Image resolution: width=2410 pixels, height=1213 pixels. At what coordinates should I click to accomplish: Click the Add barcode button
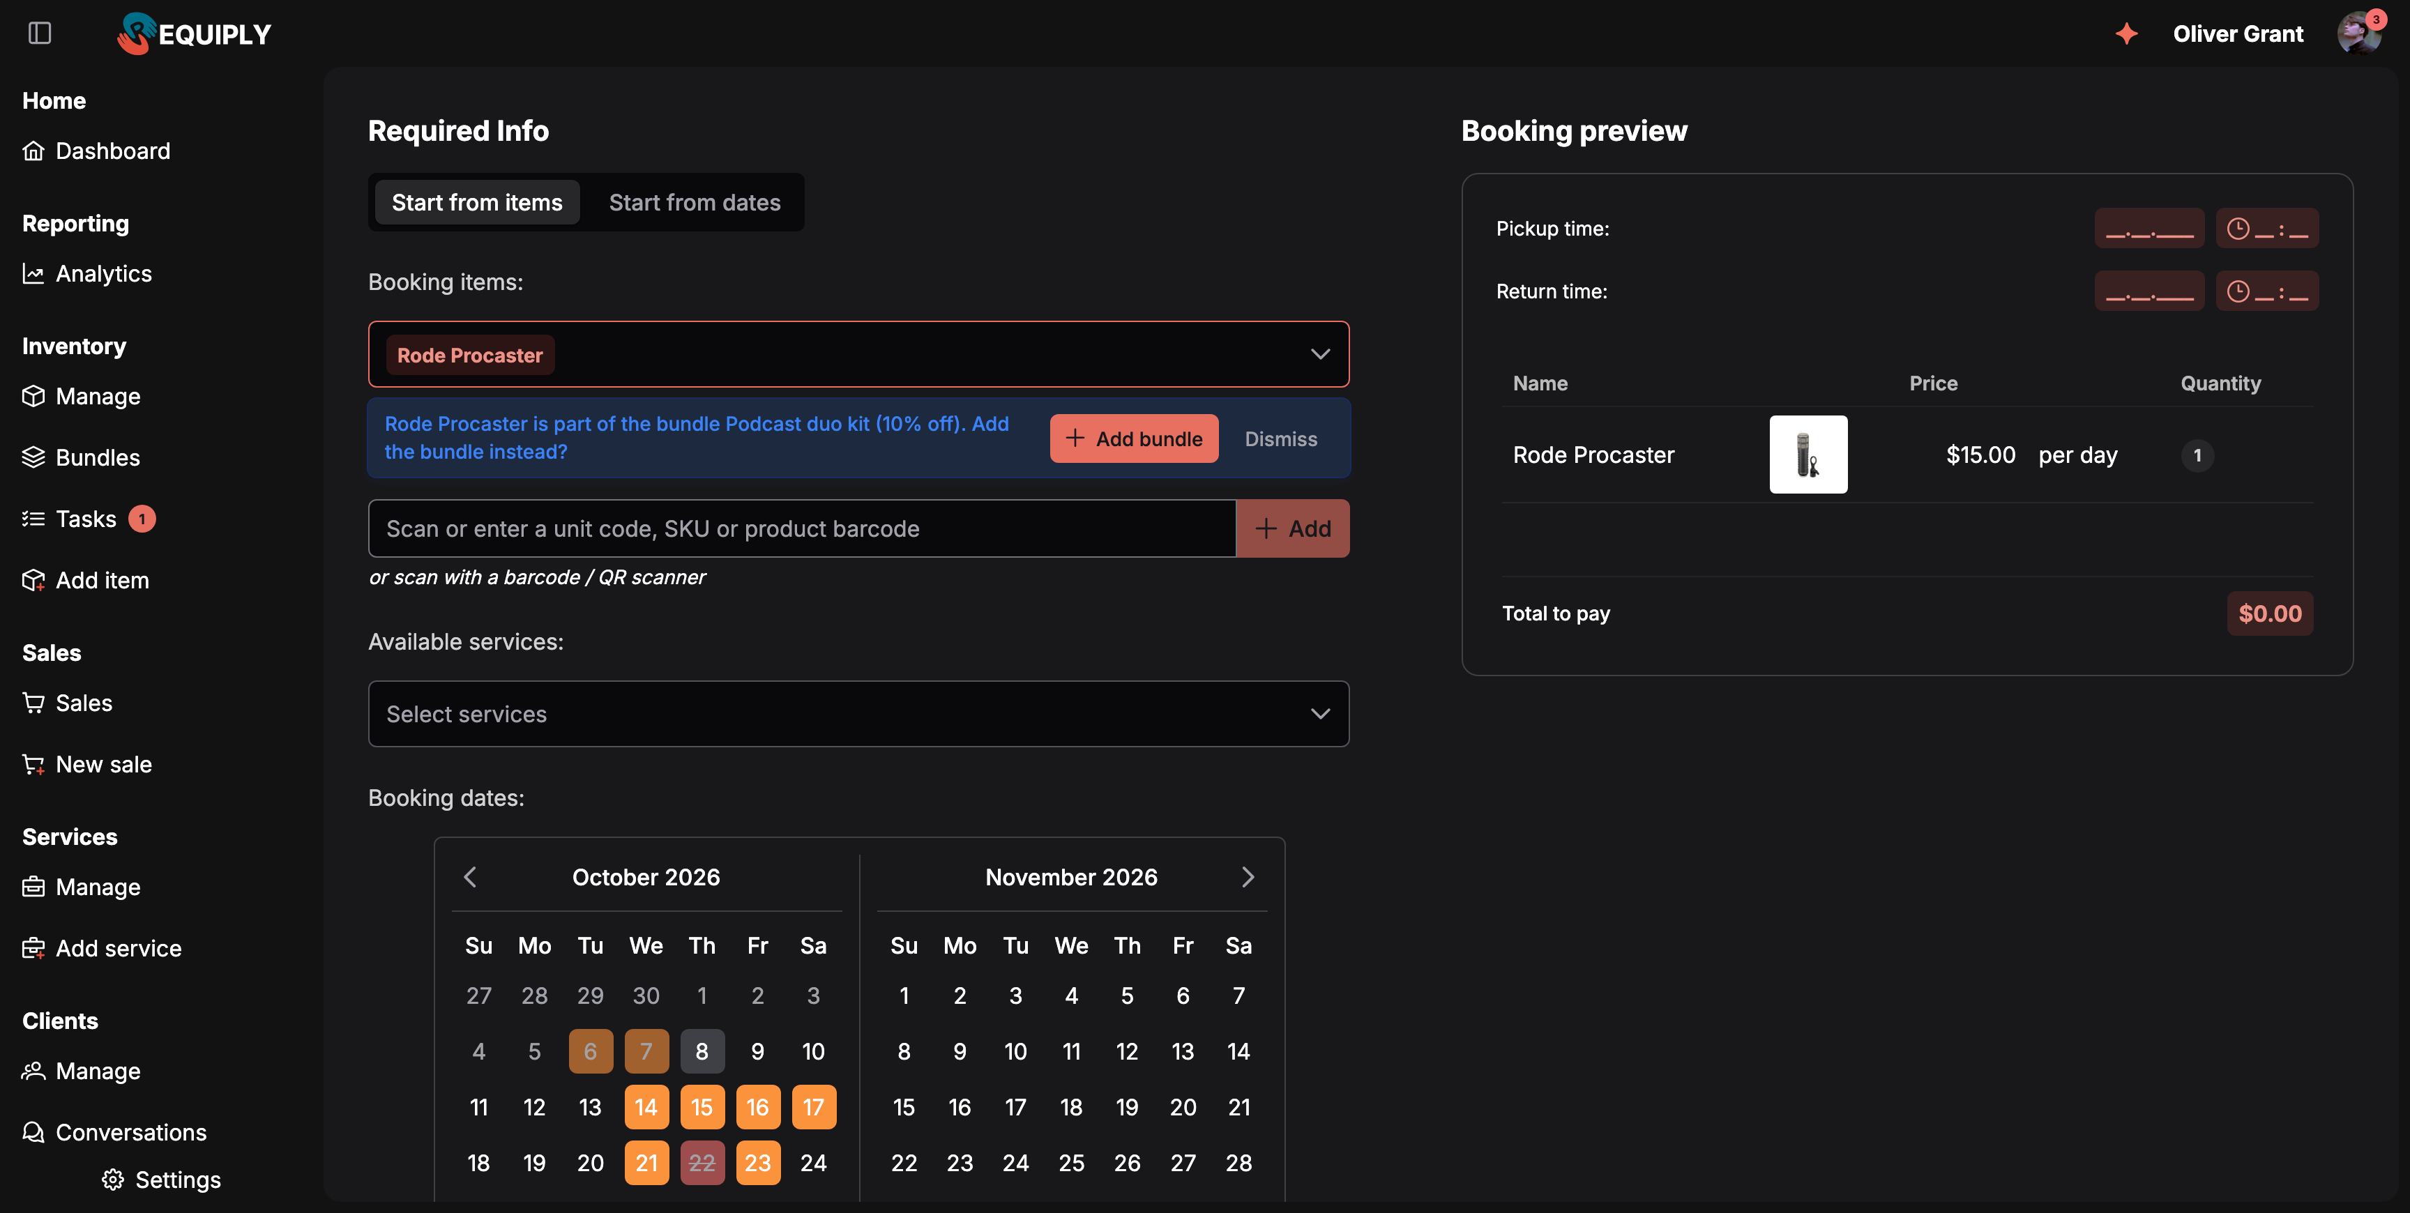tap(1293, 528)
